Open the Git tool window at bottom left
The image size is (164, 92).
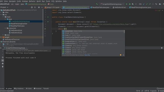(2, 89)
